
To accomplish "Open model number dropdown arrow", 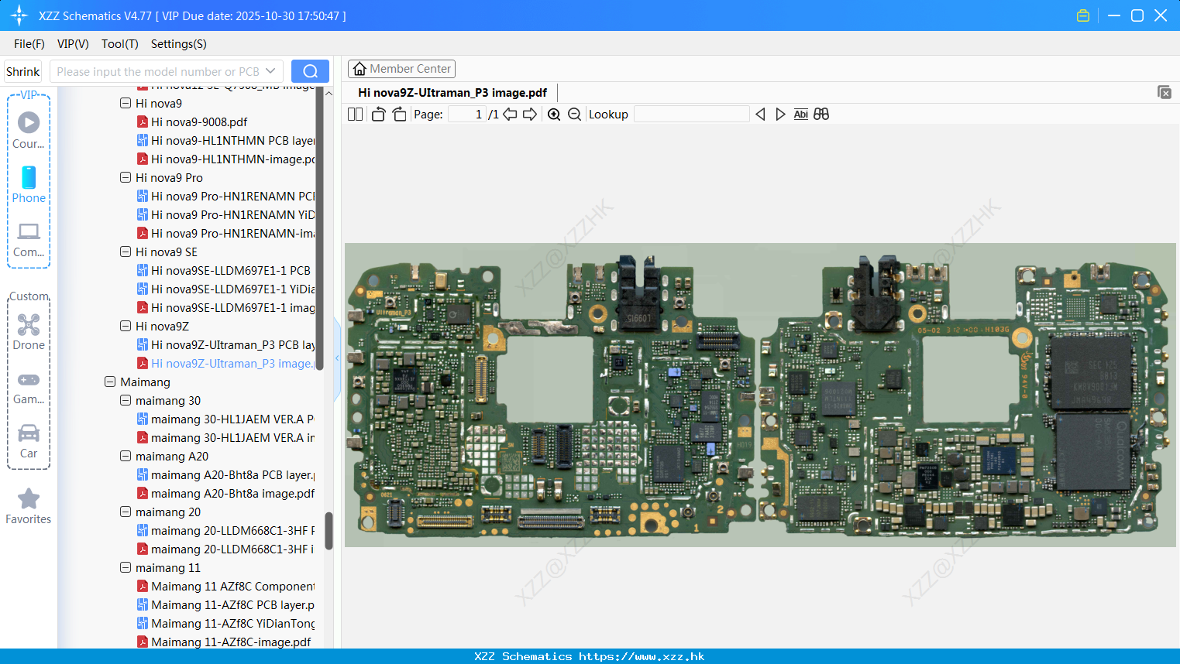I will (x=270, y=71).
